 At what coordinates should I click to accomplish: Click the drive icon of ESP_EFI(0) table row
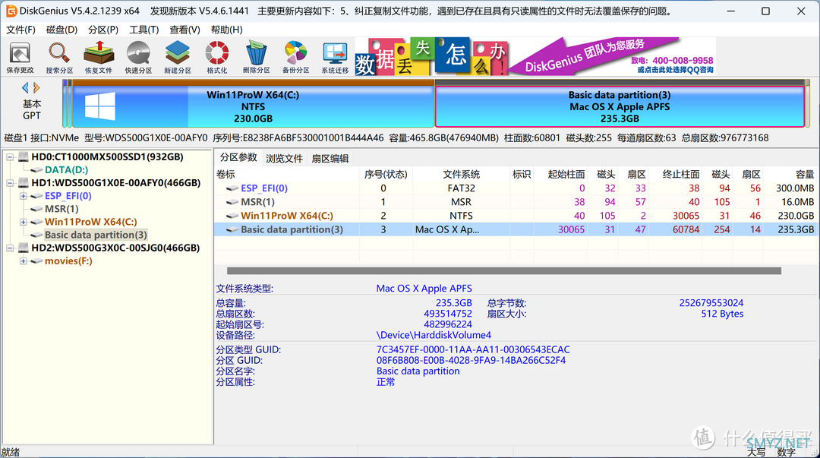coord(232,188)
